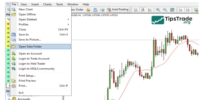Screen dimensions: 201x100
Task: Open the Tools menu
Action: click(60, 4)
